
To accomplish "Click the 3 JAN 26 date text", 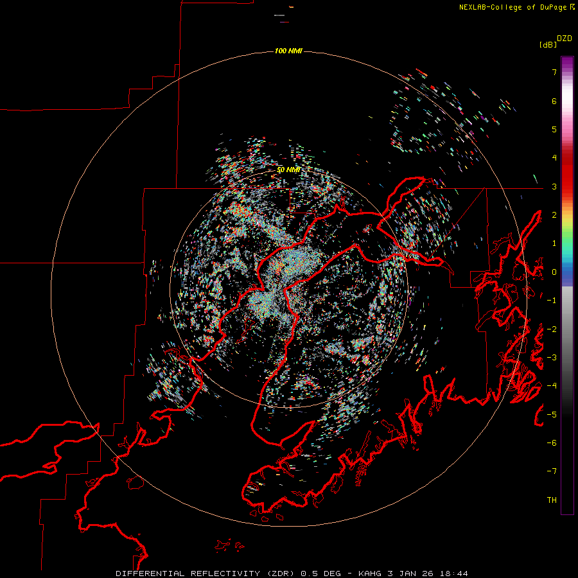I will (409, 574).
